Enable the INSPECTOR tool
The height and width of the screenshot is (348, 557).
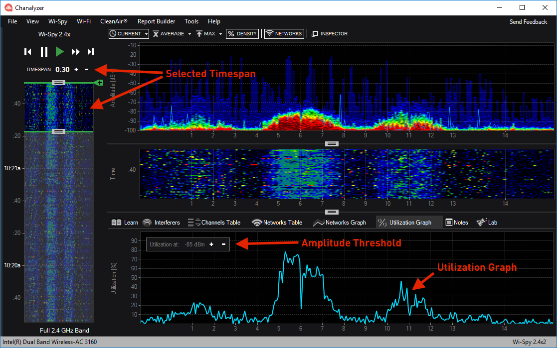pyautogui.click(x=330, y=34)
